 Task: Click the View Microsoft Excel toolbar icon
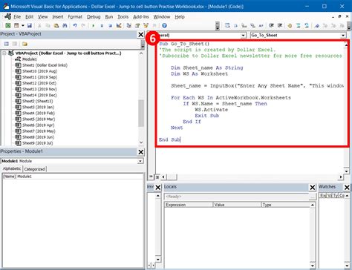click(8, 25)
